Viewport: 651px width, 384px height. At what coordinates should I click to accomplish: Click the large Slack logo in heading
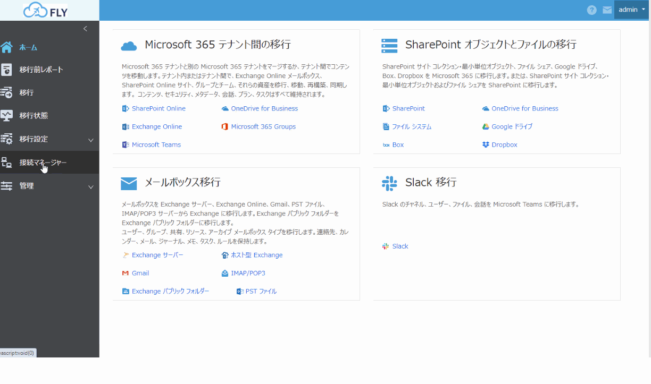tap(389, 183)
